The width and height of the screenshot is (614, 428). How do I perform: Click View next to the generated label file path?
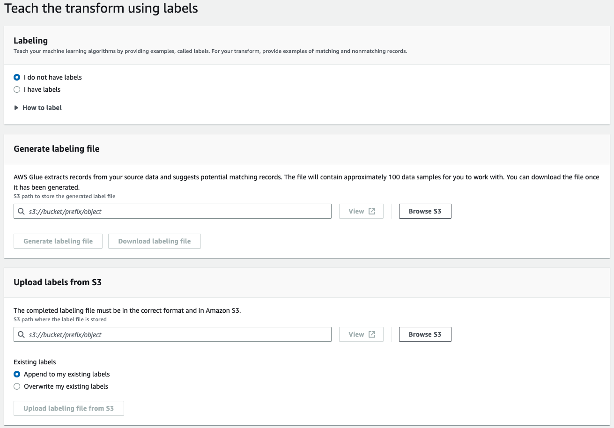pos(361,211)
